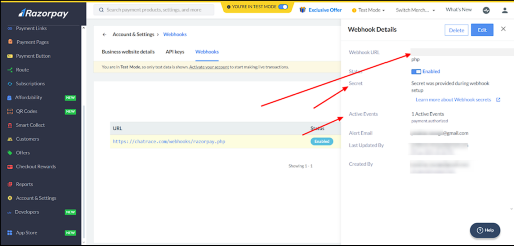This screenshot has width=514, height=246.
Task: Close the Webhook Details panel
Action: tap(503, 29)
